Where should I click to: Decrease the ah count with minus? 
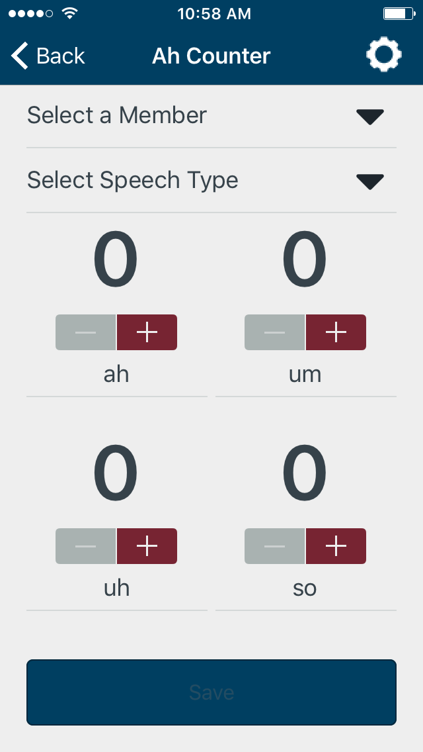point(86,332)
